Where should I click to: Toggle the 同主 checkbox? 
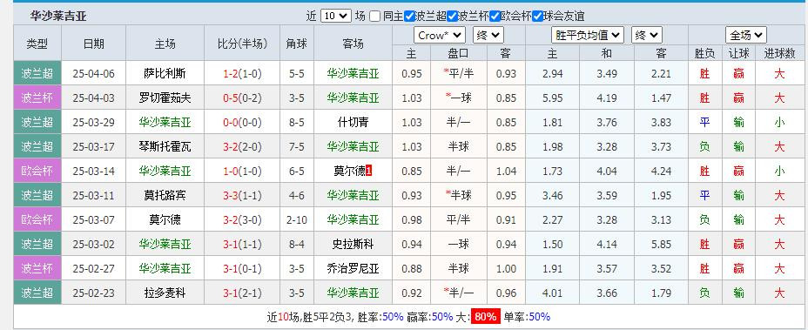click(x=375, y=16)
